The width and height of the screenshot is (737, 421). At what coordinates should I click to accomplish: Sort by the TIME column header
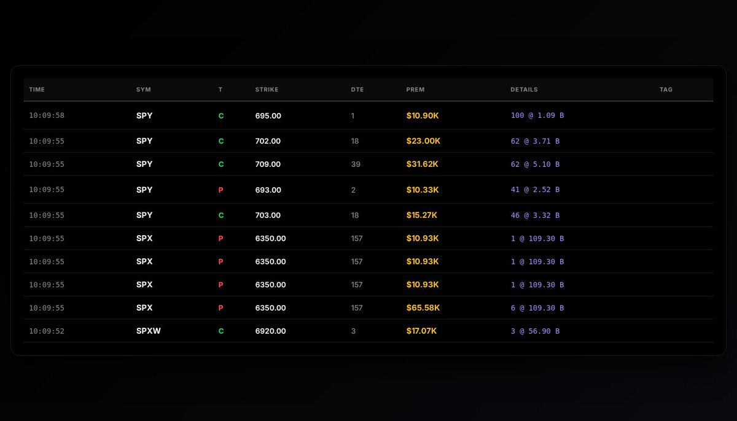[x=36, y=89]
